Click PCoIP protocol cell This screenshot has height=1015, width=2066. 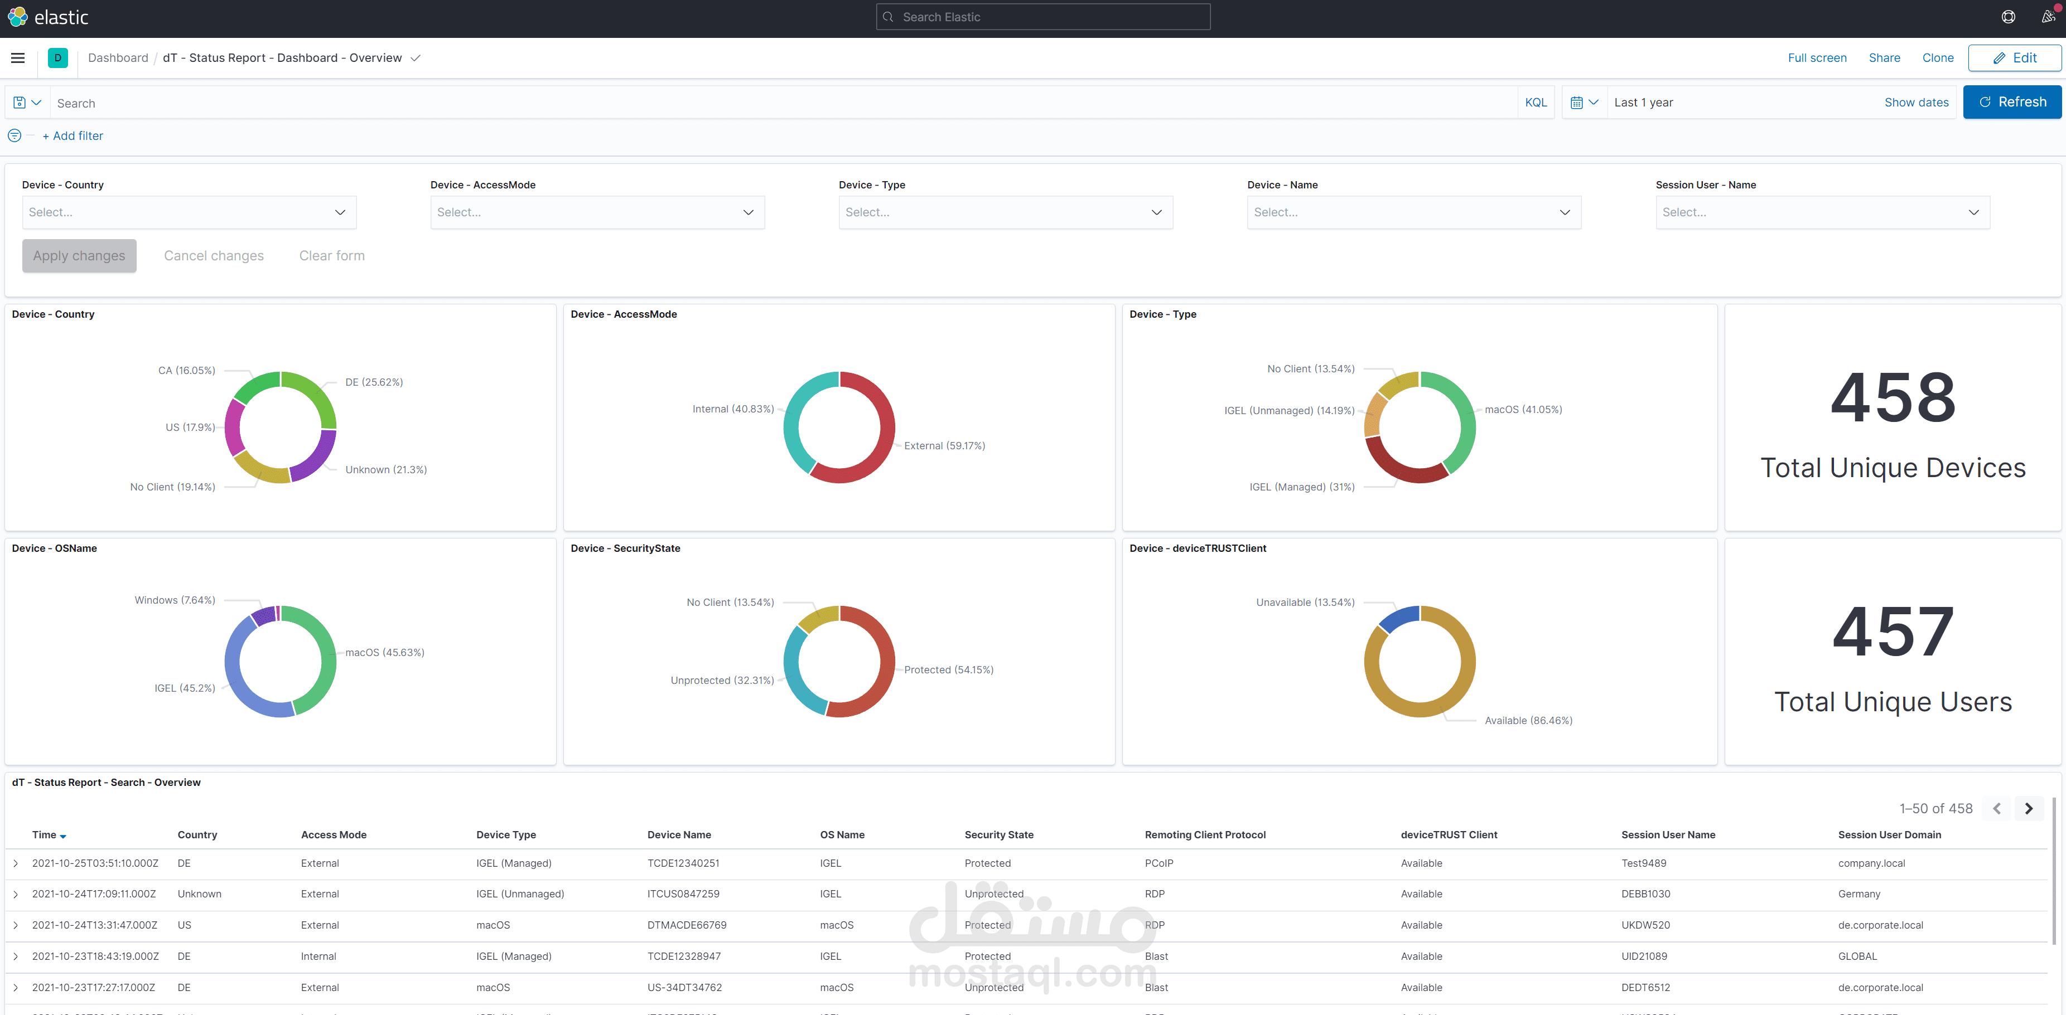pos(1158,863)
